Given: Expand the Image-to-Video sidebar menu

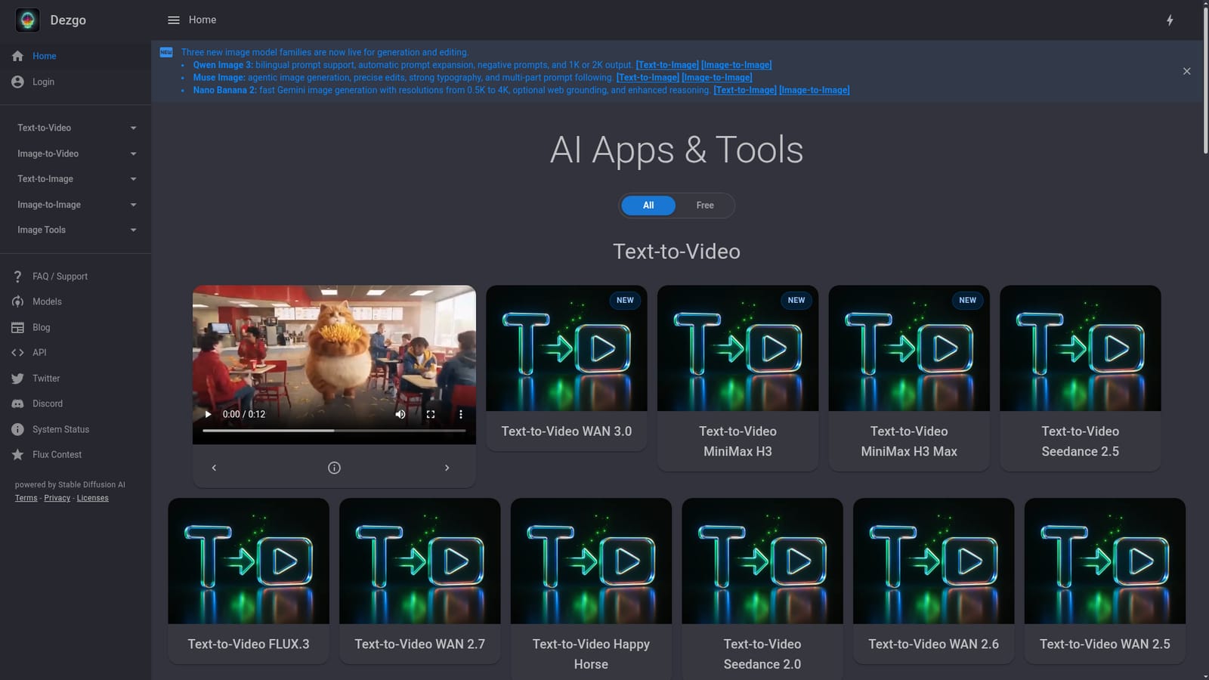Looking at the screenshot, I should coord(76,153).
